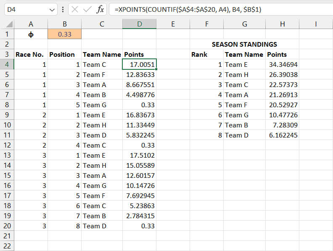Click the vertical dots beside the Name Box
333x251 pixels.
point(62,9)
